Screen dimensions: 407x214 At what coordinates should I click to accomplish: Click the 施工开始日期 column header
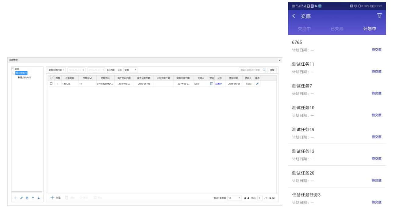tap(124, 78)
